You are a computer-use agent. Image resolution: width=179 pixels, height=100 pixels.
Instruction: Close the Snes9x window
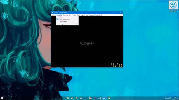click(x=121, y=13)
